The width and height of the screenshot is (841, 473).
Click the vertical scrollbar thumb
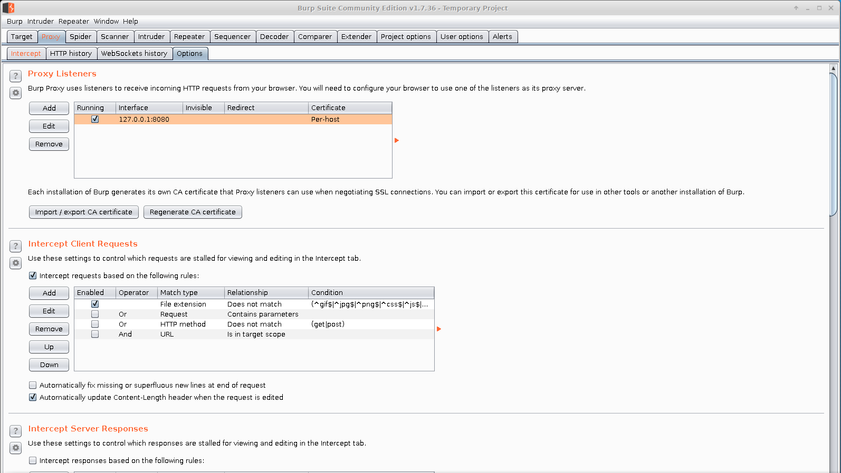click(834, 144)
